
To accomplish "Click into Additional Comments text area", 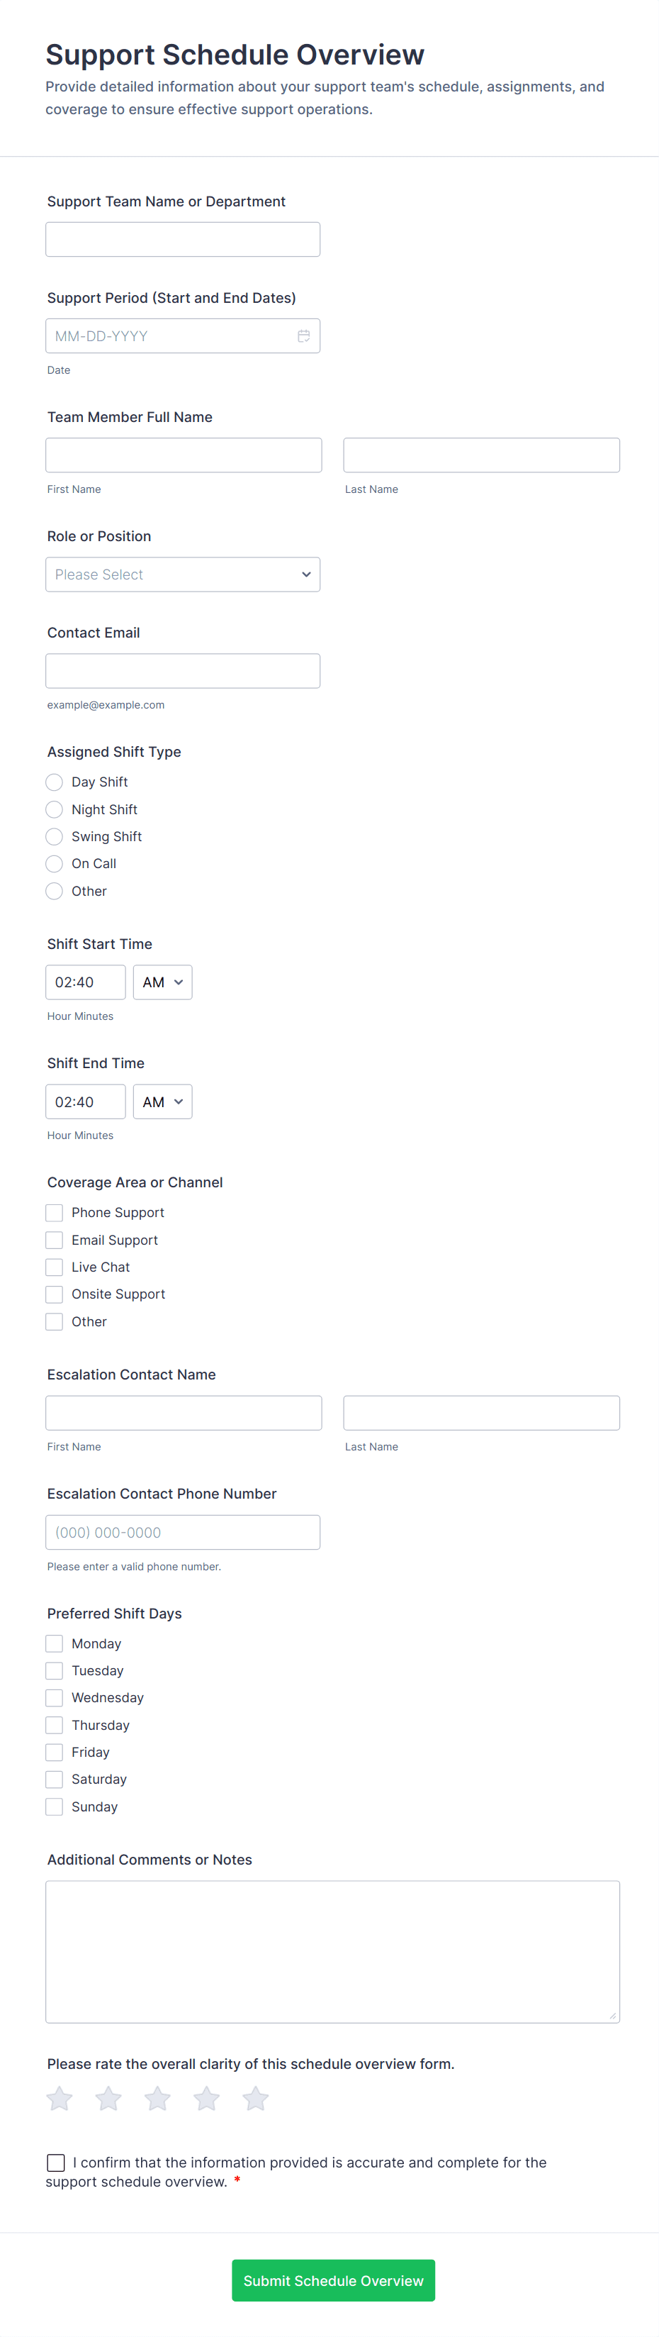I will pyautogui.click(x=332, y=1950).
